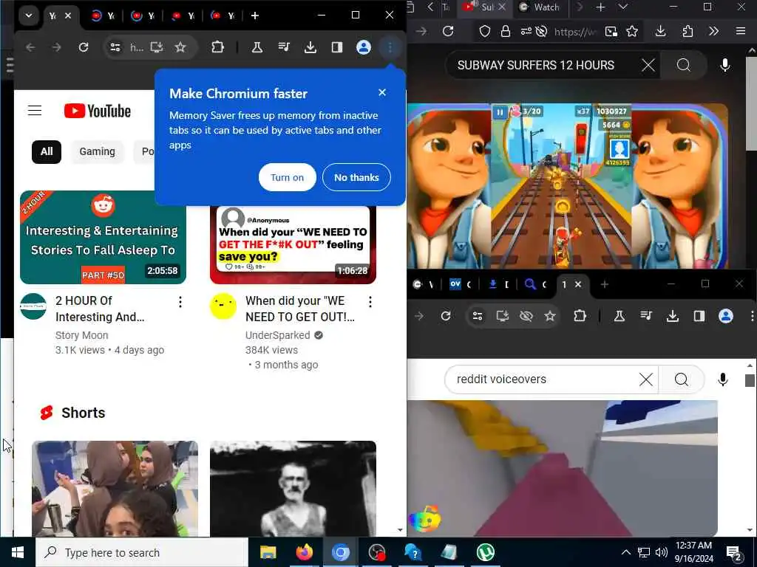Open Firefox application hamburger menu

[x=741, y=31]
